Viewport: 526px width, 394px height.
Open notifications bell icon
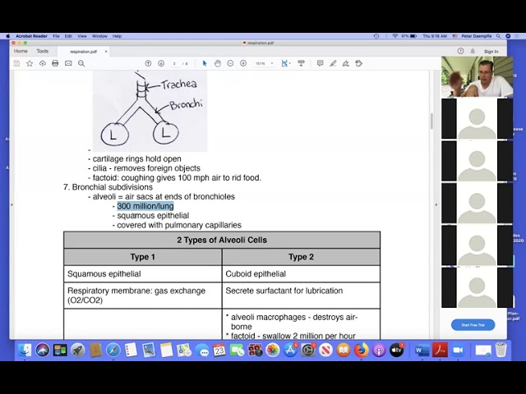coord(473,51)
